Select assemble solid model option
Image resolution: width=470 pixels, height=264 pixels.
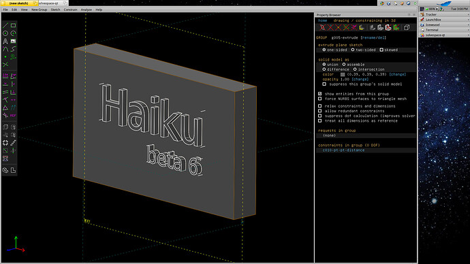pos(353,65)
